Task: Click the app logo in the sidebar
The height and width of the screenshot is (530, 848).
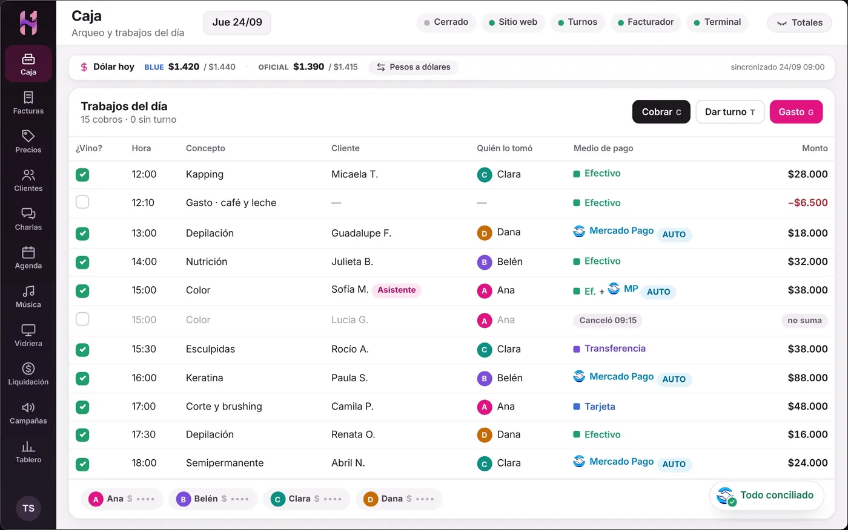Action: (28, 23)
